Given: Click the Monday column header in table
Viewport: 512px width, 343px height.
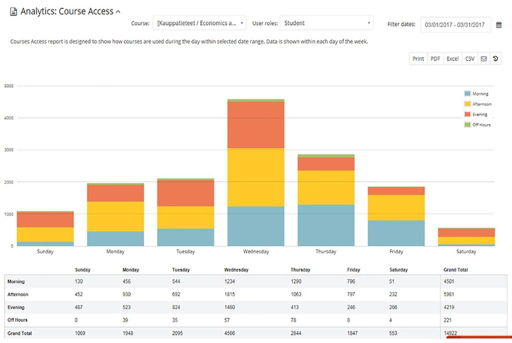Looking at the screenshot, I should (130, 270).
